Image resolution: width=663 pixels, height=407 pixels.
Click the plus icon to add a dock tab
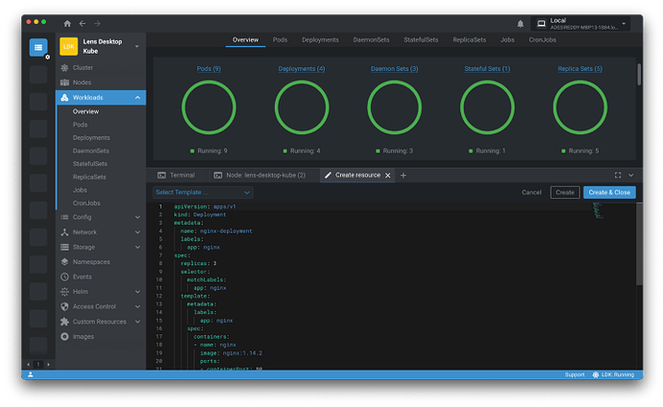tap(404, 176)
